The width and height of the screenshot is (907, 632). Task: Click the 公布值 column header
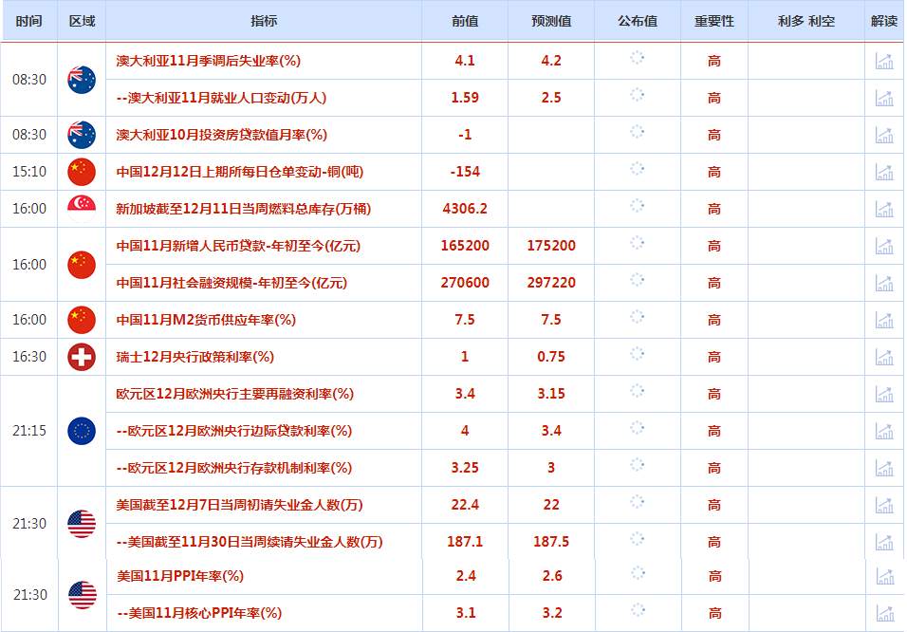tap(637, 22)
